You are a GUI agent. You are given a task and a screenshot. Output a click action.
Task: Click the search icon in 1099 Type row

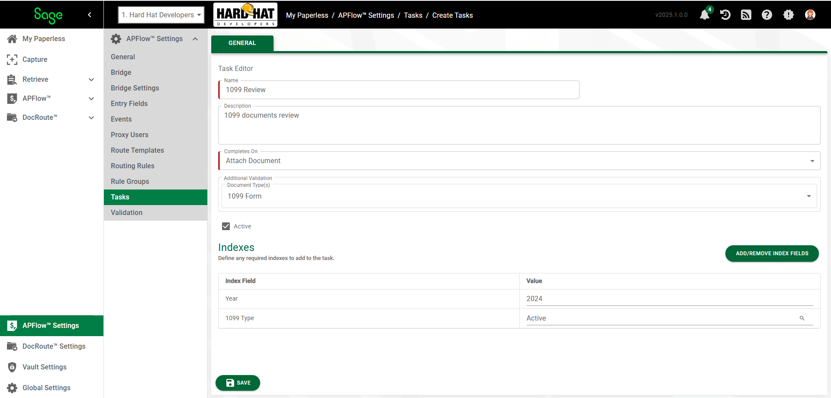pyautogui.click(x=802, y=318)
